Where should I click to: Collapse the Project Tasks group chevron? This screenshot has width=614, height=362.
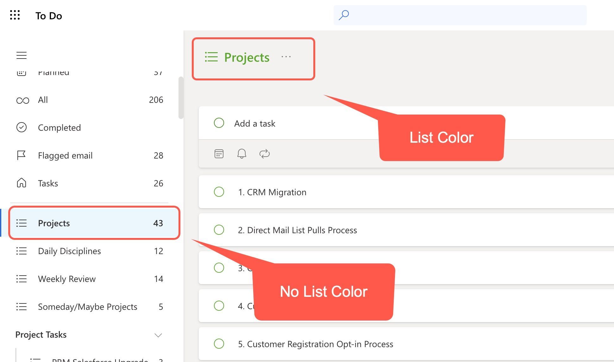click(158, 335)
